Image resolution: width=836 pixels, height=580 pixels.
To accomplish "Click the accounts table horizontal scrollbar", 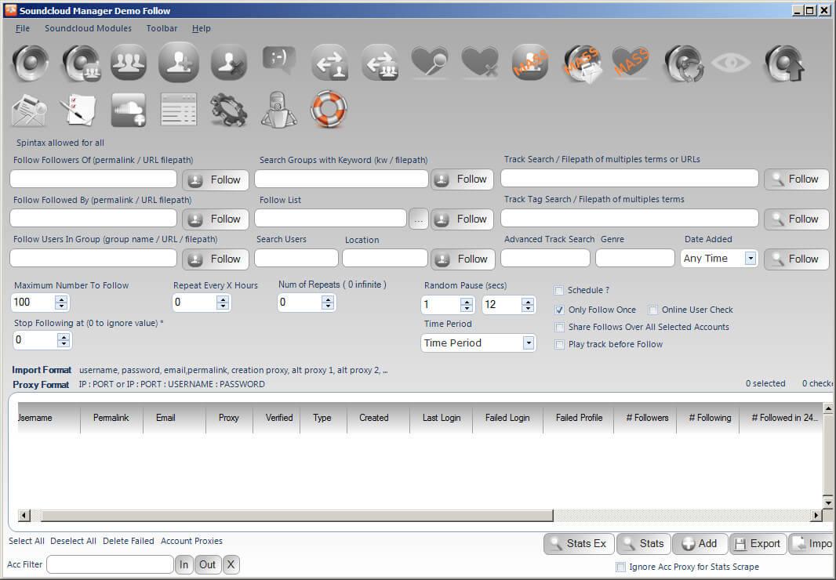I will pos(296,516).
